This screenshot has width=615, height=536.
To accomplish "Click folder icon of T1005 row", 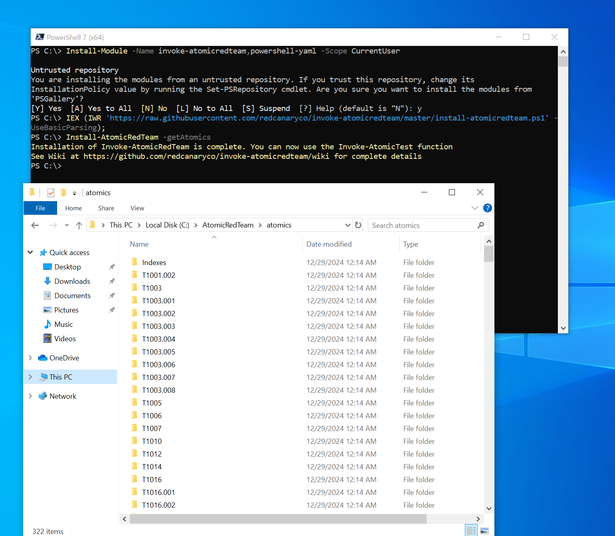I will pos(135,403).
